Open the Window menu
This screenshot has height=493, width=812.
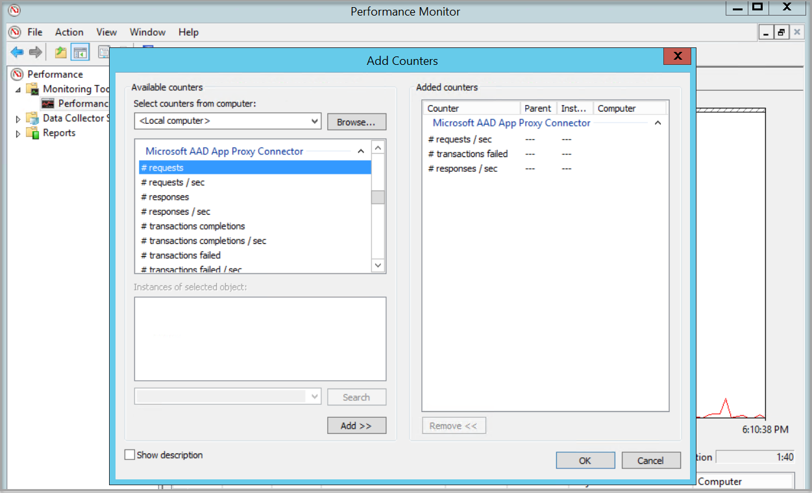point(147,32)
